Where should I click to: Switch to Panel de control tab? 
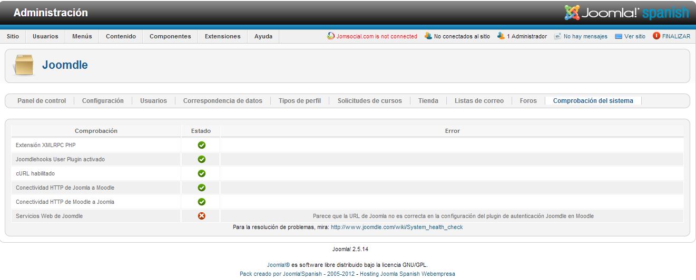click(x=42, y=101)
